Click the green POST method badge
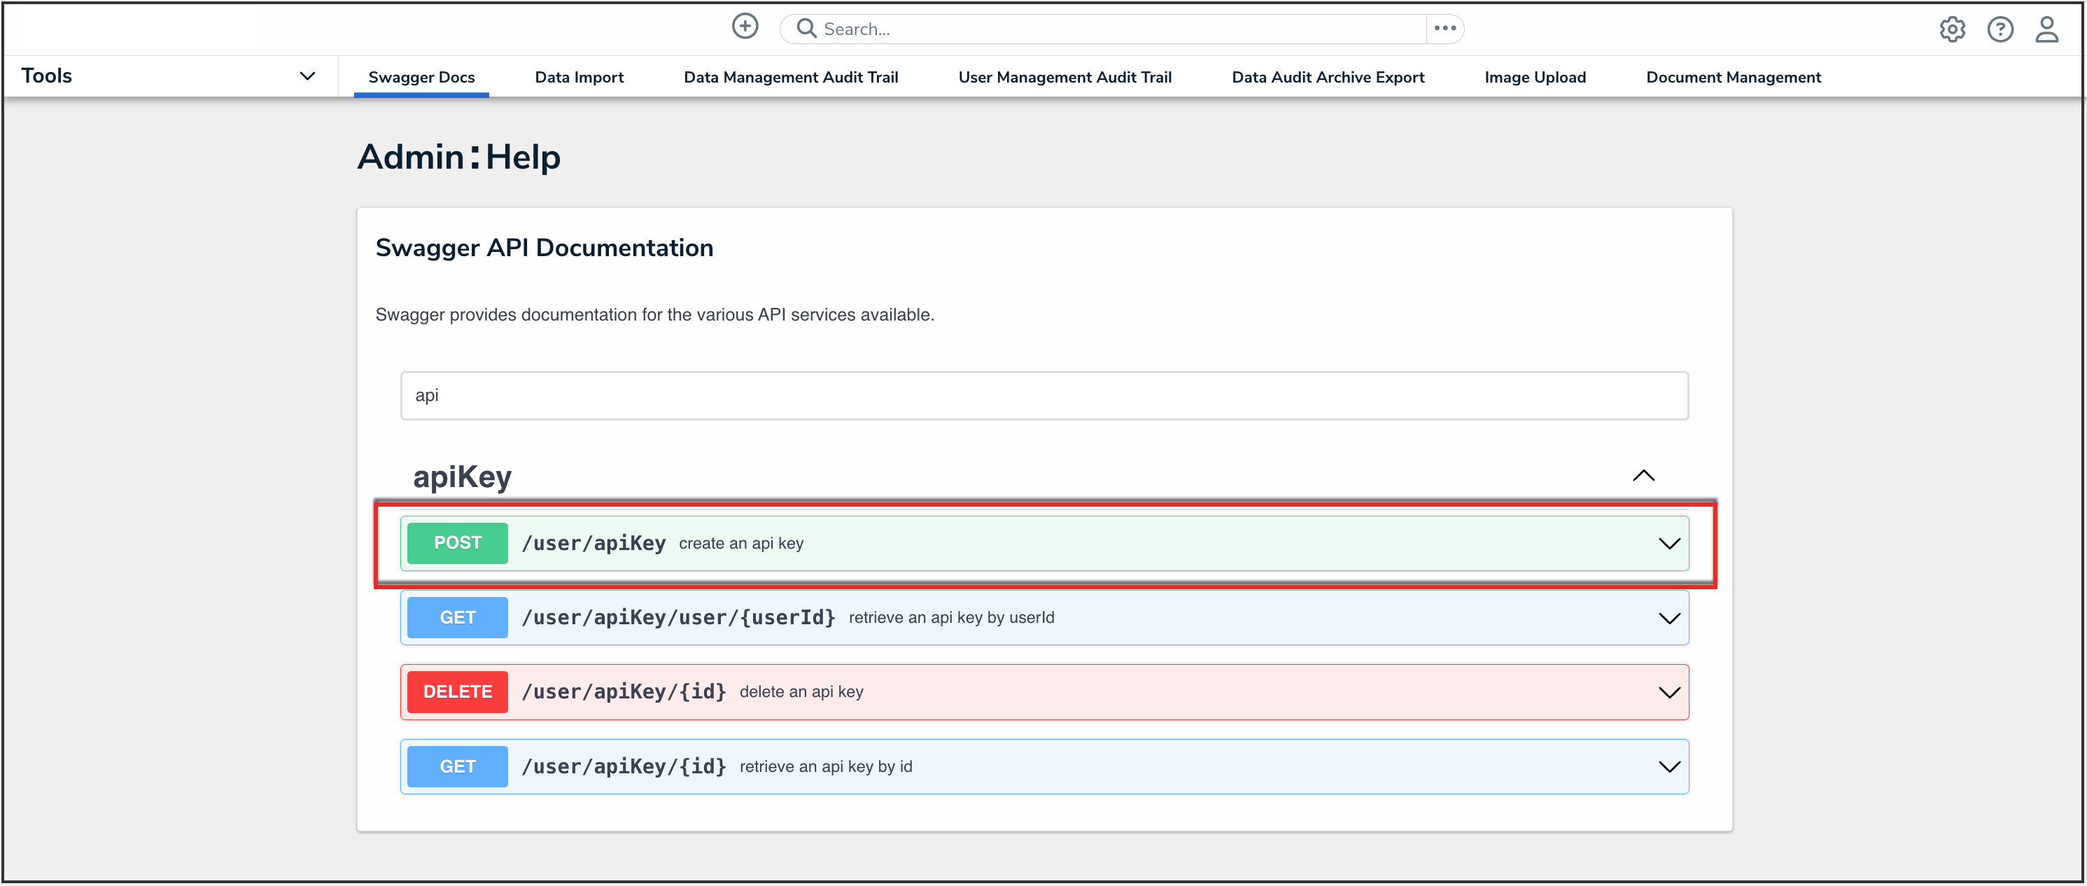Viewport: 2087px width, 886px height. pyautogui.click(x=457, y=542)
